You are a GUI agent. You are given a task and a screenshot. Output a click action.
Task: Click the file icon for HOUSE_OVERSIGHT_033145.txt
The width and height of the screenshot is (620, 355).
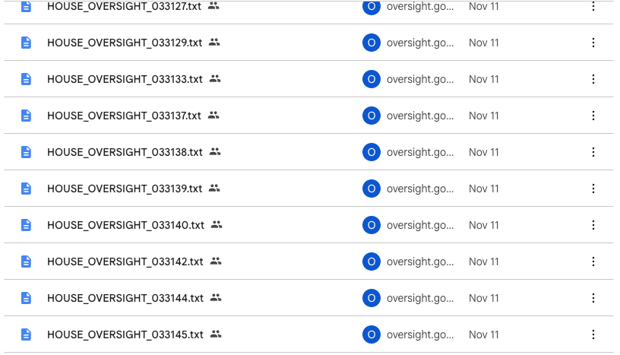point(27,334)
